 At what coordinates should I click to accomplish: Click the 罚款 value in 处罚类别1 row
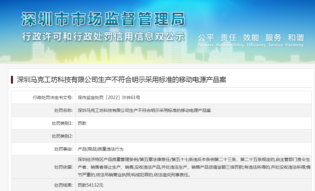[x=82, y=123]
